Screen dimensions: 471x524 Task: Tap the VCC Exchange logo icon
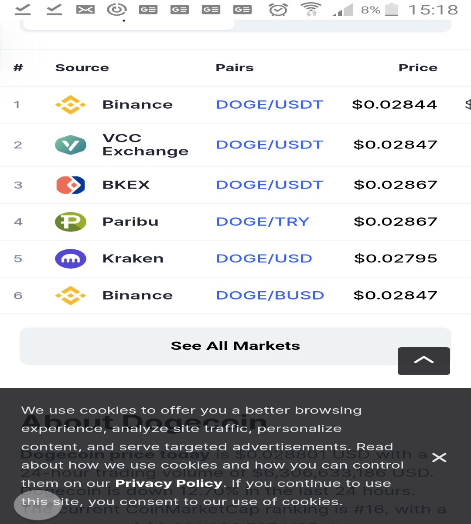click(x=71, y=145)
